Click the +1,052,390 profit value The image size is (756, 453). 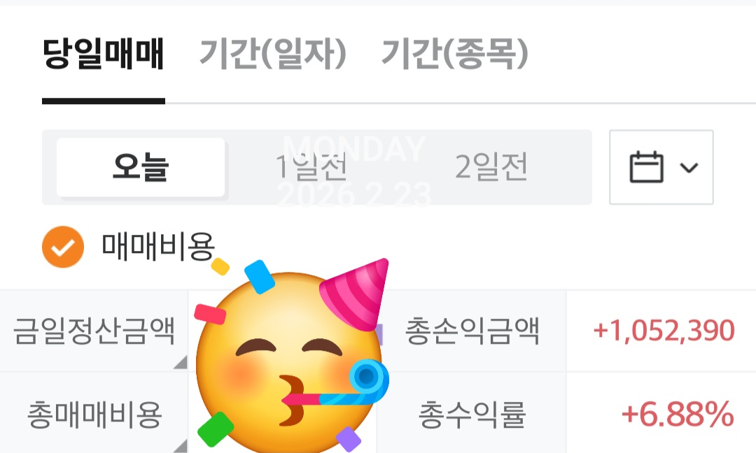click(x=664, y=331)
